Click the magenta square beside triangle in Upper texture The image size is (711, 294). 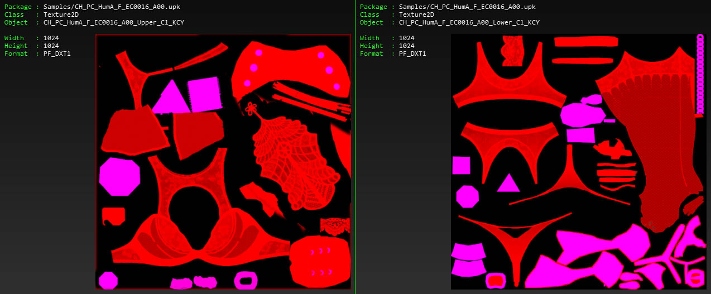tap(204, 94)
